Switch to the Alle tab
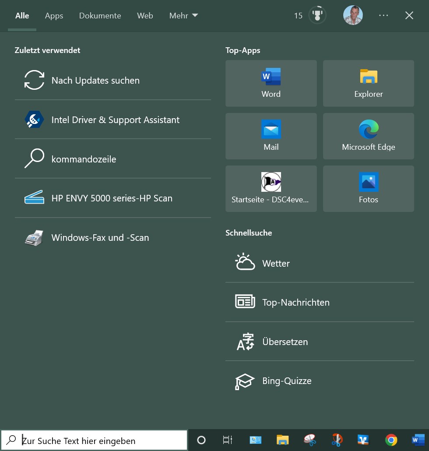Viewport: 429px width, 451px height. pos(22,15)
